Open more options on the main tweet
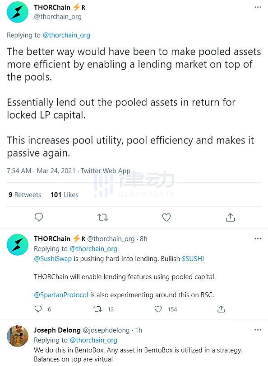Viewport: 268px width, 366px height. click(258, 7)
